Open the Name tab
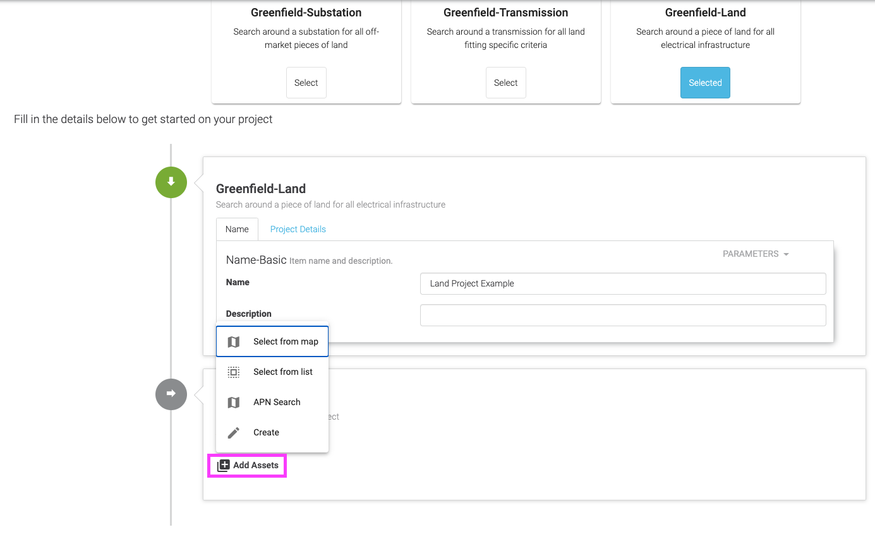Image resolution: width=875 pixels, height=537 pixels. (237, 229)
